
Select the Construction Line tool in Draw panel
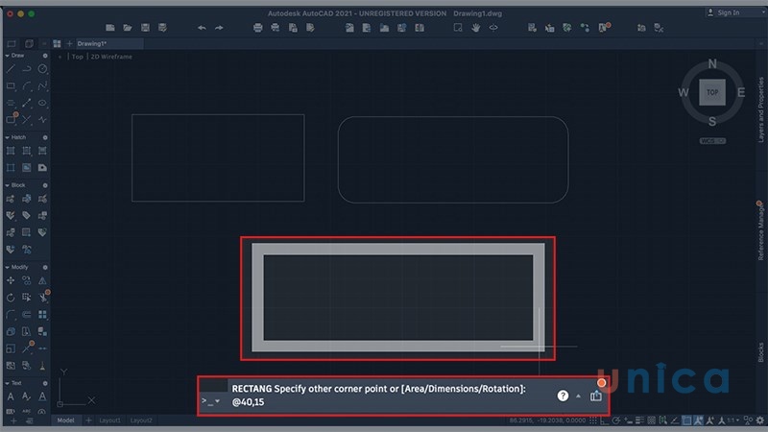pyautogui.click(x=27, y=103)
